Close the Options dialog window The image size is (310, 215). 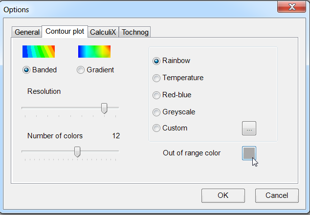point(291,7)
